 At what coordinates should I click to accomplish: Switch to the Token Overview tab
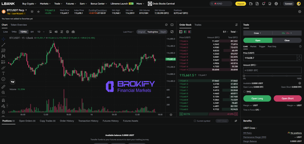coord(19,25)
